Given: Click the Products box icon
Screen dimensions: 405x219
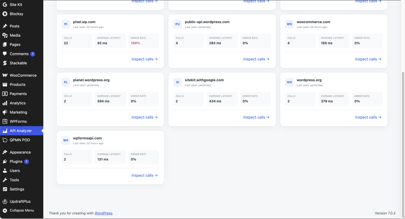Looking at the screenshot, I should pyautogui.click(x=5, y=84).
